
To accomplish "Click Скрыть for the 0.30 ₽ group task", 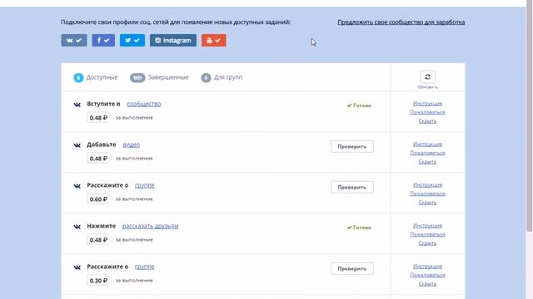I will click(427, 284).
